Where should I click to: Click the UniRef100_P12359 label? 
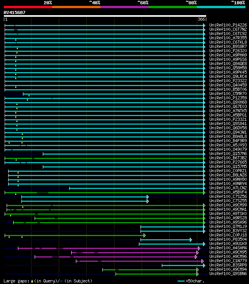point(228,98)
